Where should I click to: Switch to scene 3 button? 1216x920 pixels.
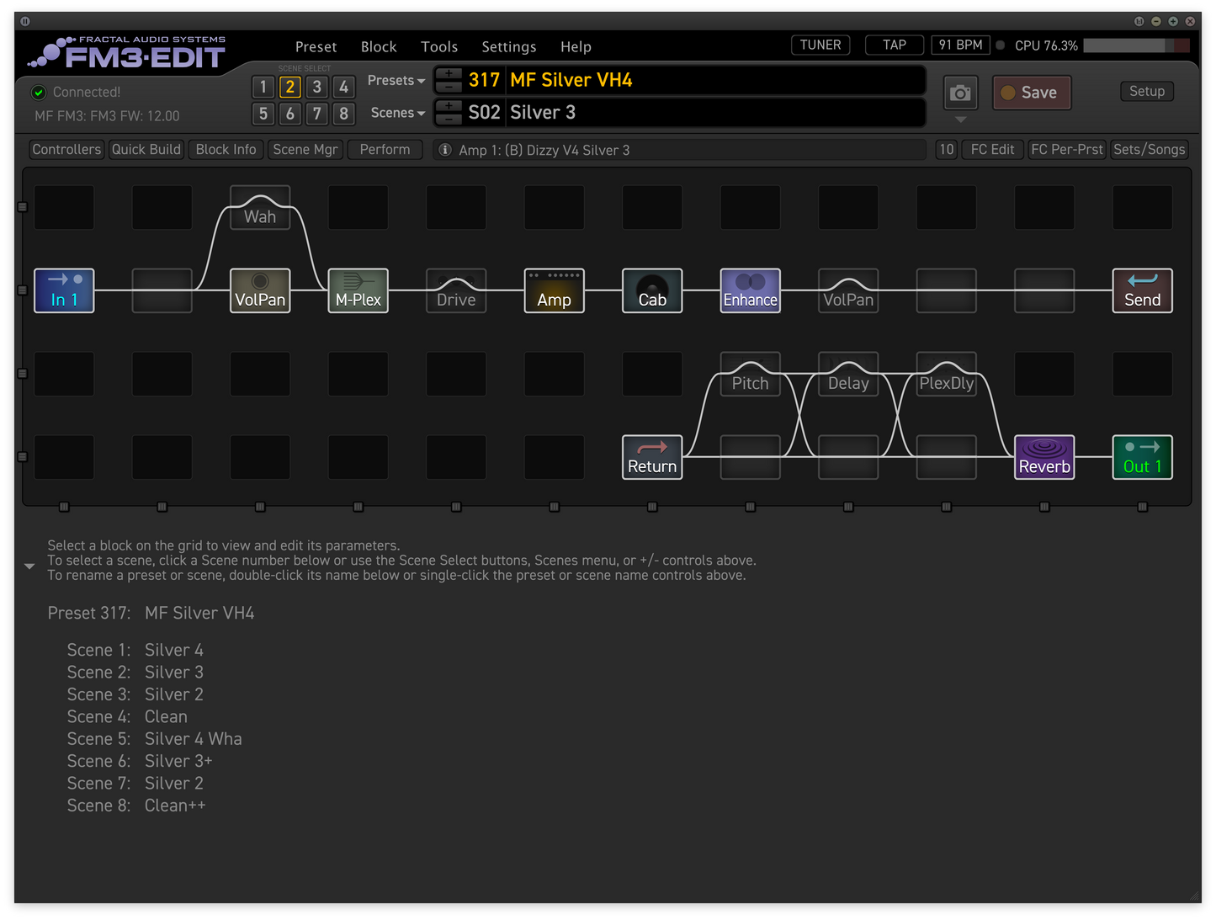pyautogui.click(x=317, y=87)
